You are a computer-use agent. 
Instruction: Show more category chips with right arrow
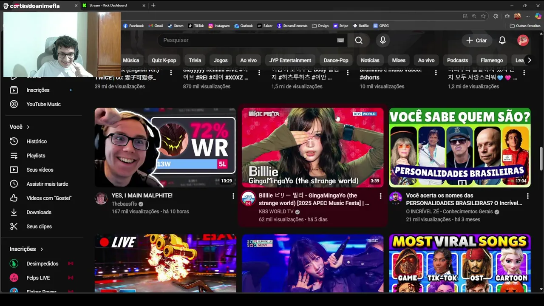click(529, 60)
